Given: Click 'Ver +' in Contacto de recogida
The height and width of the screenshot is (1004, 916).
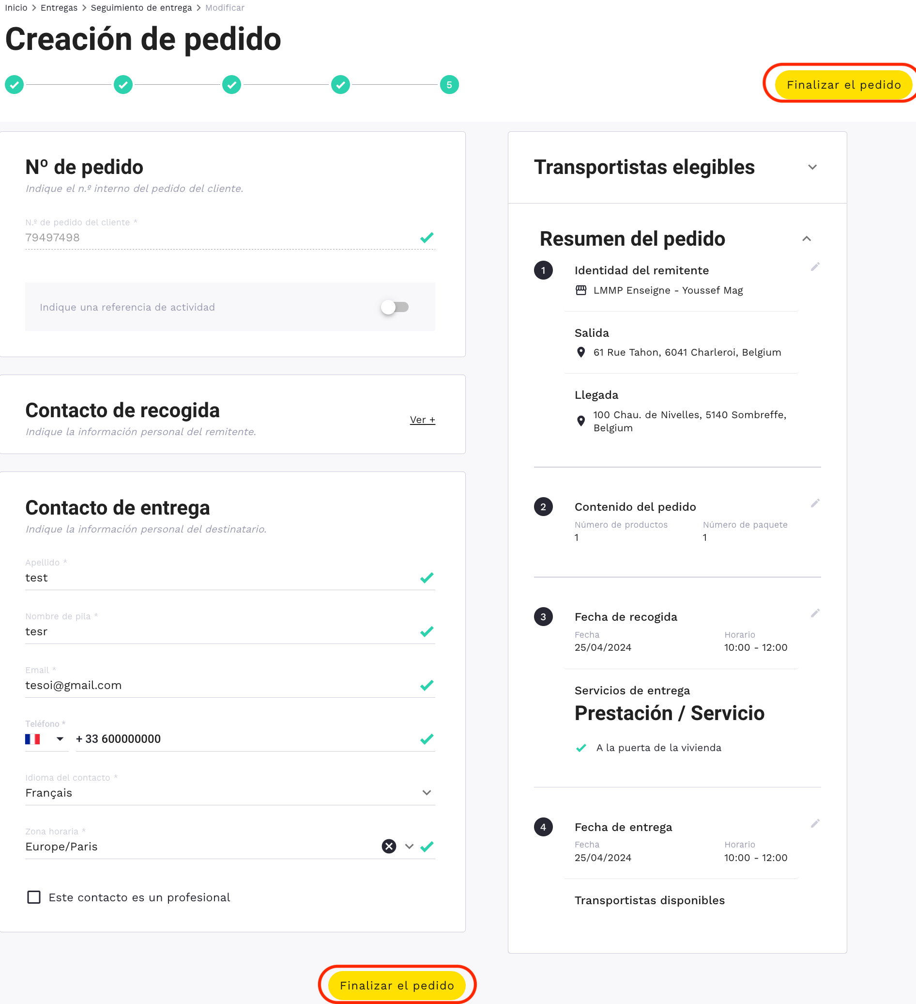Looking at the screenshot, I should [x=423, y=420].
